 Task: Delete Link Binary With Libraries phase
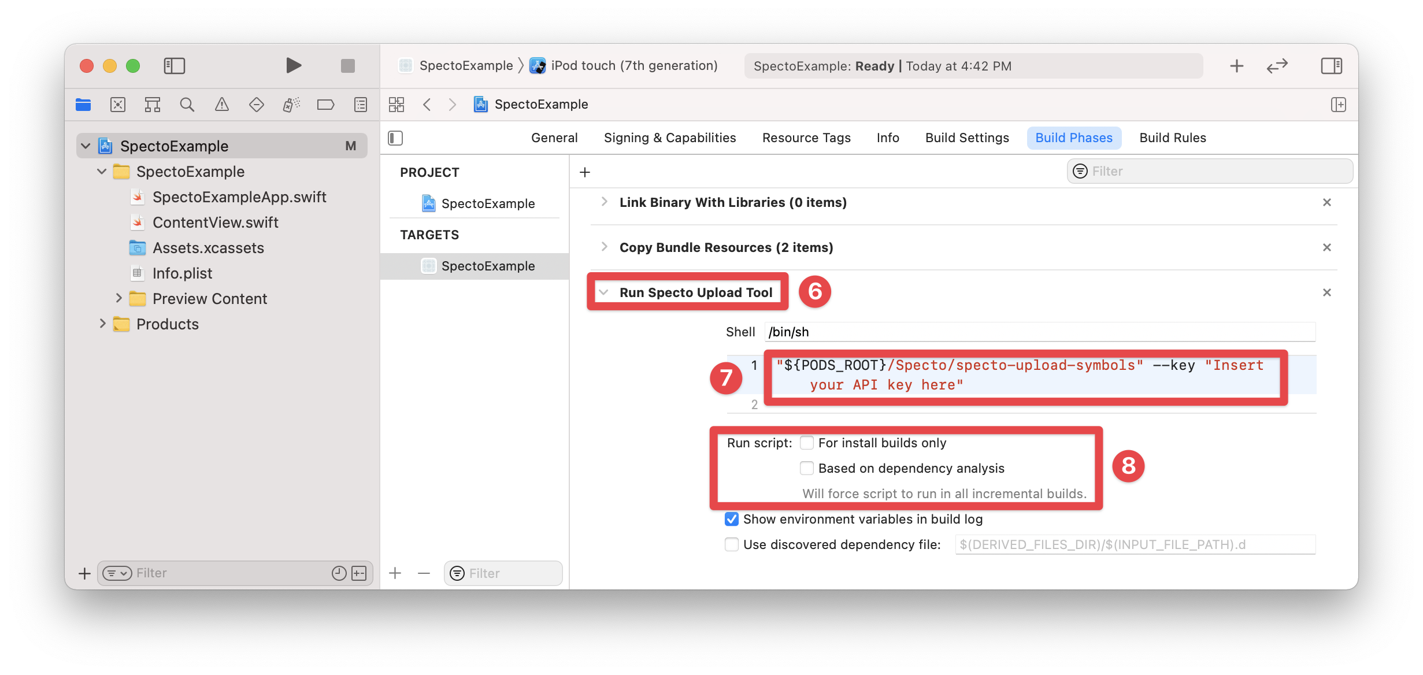[1327, 202]
